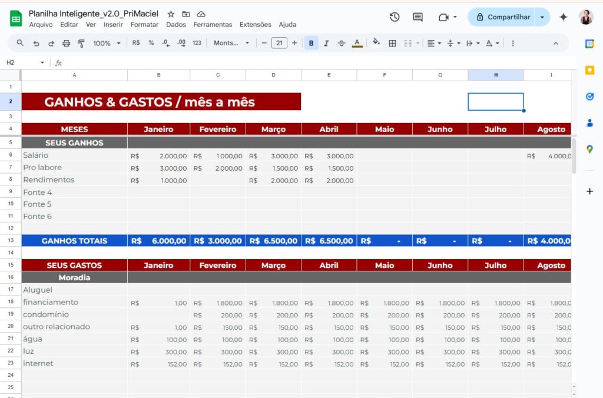Open vertical align dropdown
Screen dimensions: 603x398
coord(454,44)
